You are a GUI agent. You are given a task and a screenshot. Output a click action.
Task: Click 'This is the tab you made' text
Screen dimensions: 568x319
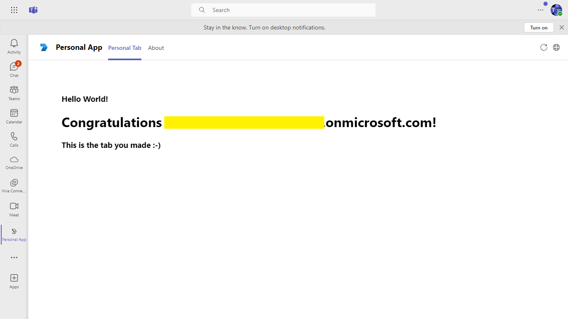click(111, 145)
